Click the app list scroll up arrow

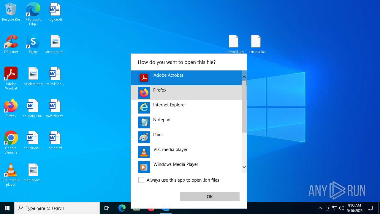[244, 77]
